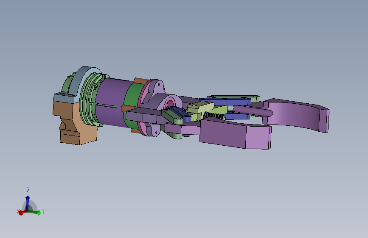The width and height of the screenshot is (368, 238).
Task: Select the curved rear purple gripper jaw
Action: coord(296,115)
